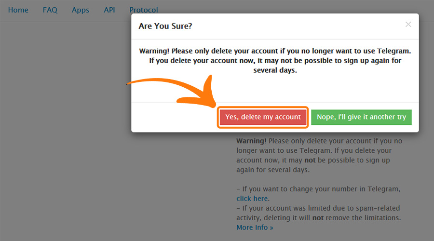Click the 'Are You Sure?' dialog heading
The width and height of the screenshot is (434, 241).
click(165, 26)
